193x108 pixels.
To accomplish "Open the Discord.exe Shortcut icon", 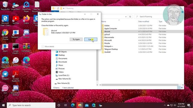I will tap(16, 90).
